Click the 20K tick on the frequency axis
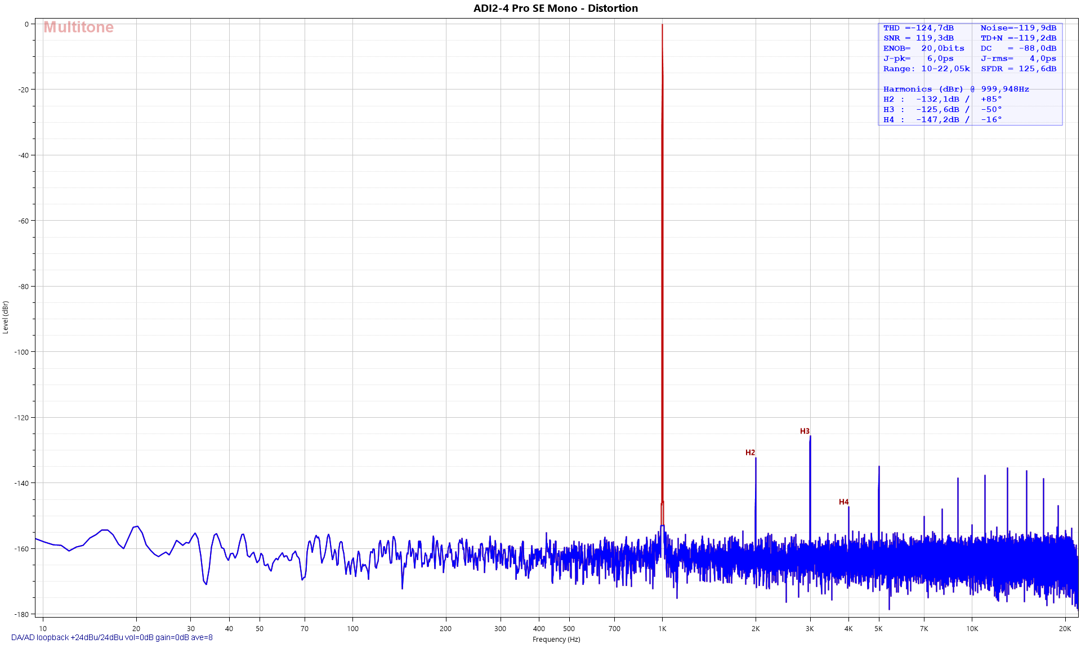 1065,629
